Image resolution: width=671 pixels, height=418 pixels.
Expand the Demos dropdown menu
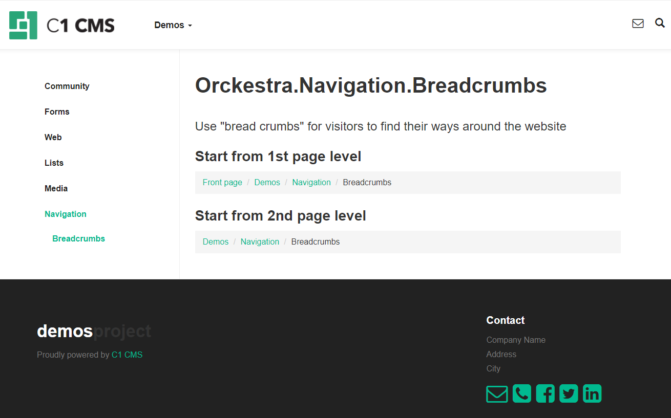(173, 25)
